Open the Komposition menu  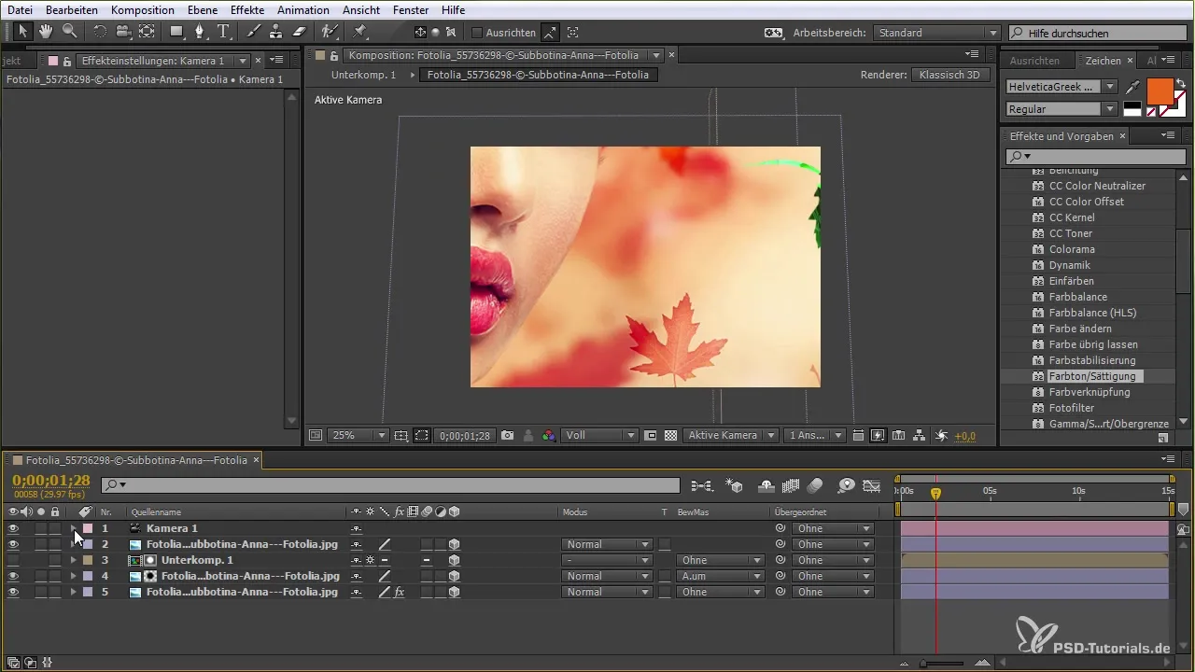tap(142, 9)
